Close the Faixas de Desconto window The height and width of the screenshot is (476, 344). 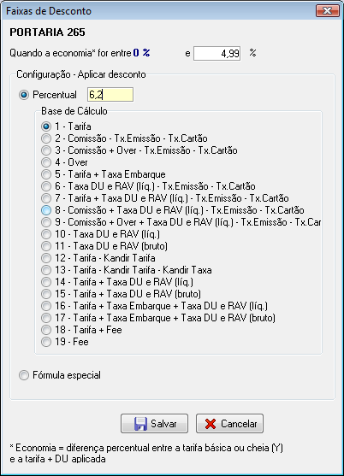(x=327, y=11)
